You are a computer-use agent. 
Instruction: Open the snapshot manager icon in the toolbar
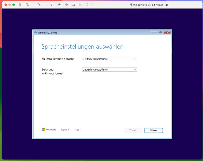pyautogui.click(x=27, y=5)
